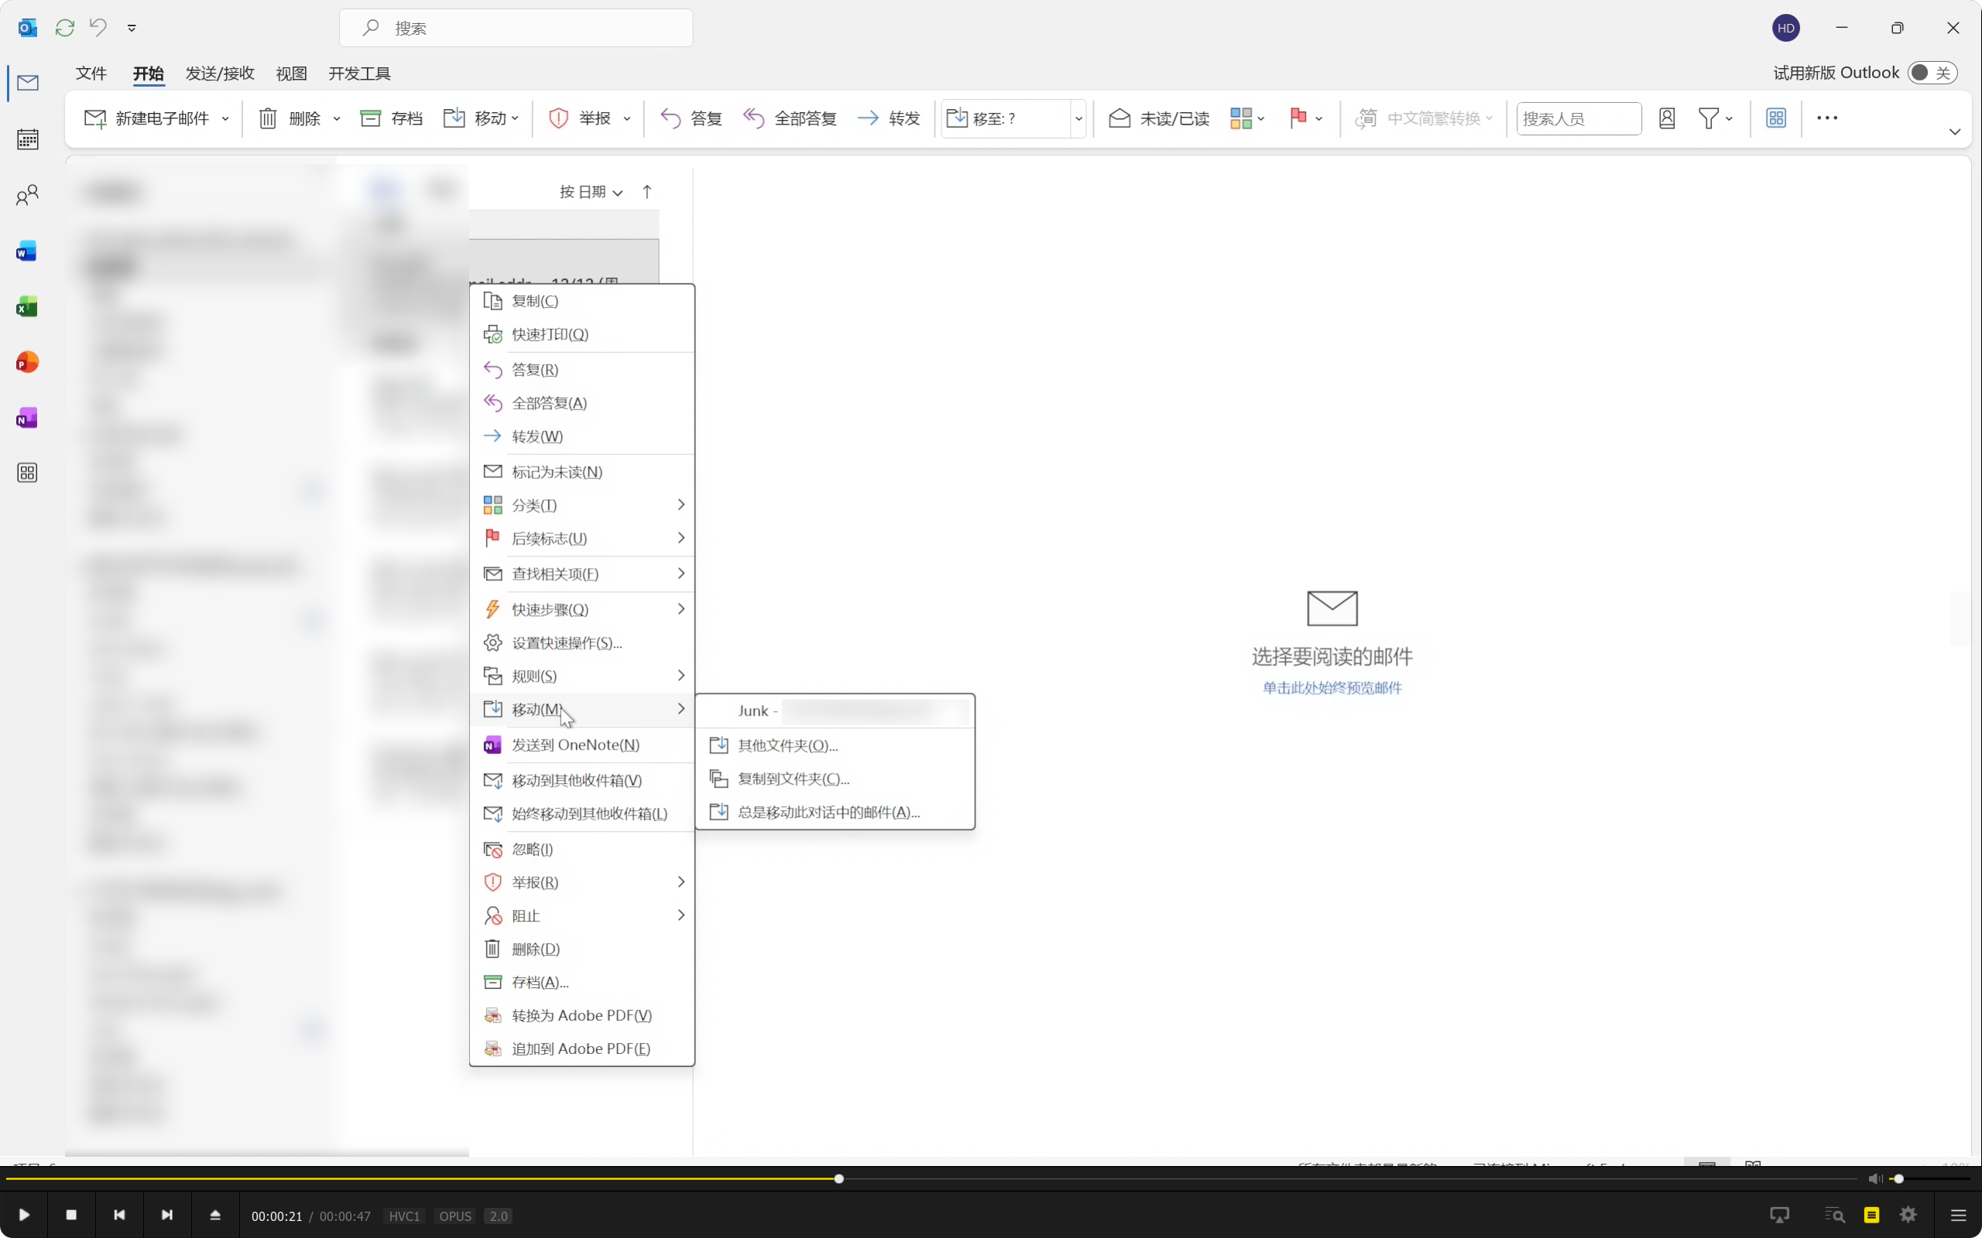Open PowerPoint from the sidebar
Image resolution: width=1982 pixels, height=1238 pixels.
[27, 362]
